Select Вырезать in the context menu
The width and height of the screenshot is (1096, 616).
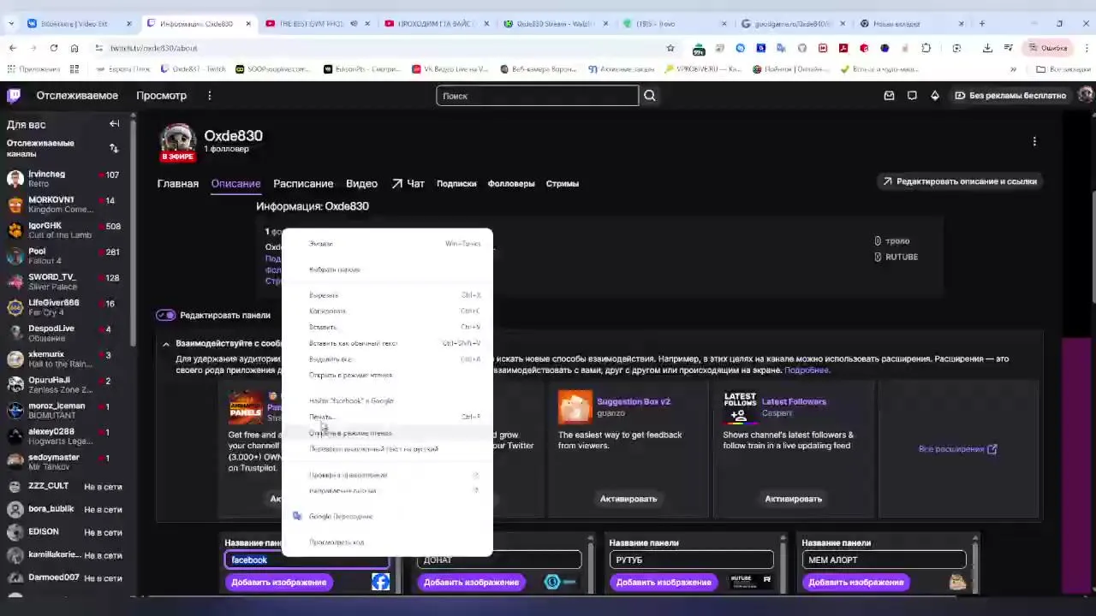coord(387,295)
